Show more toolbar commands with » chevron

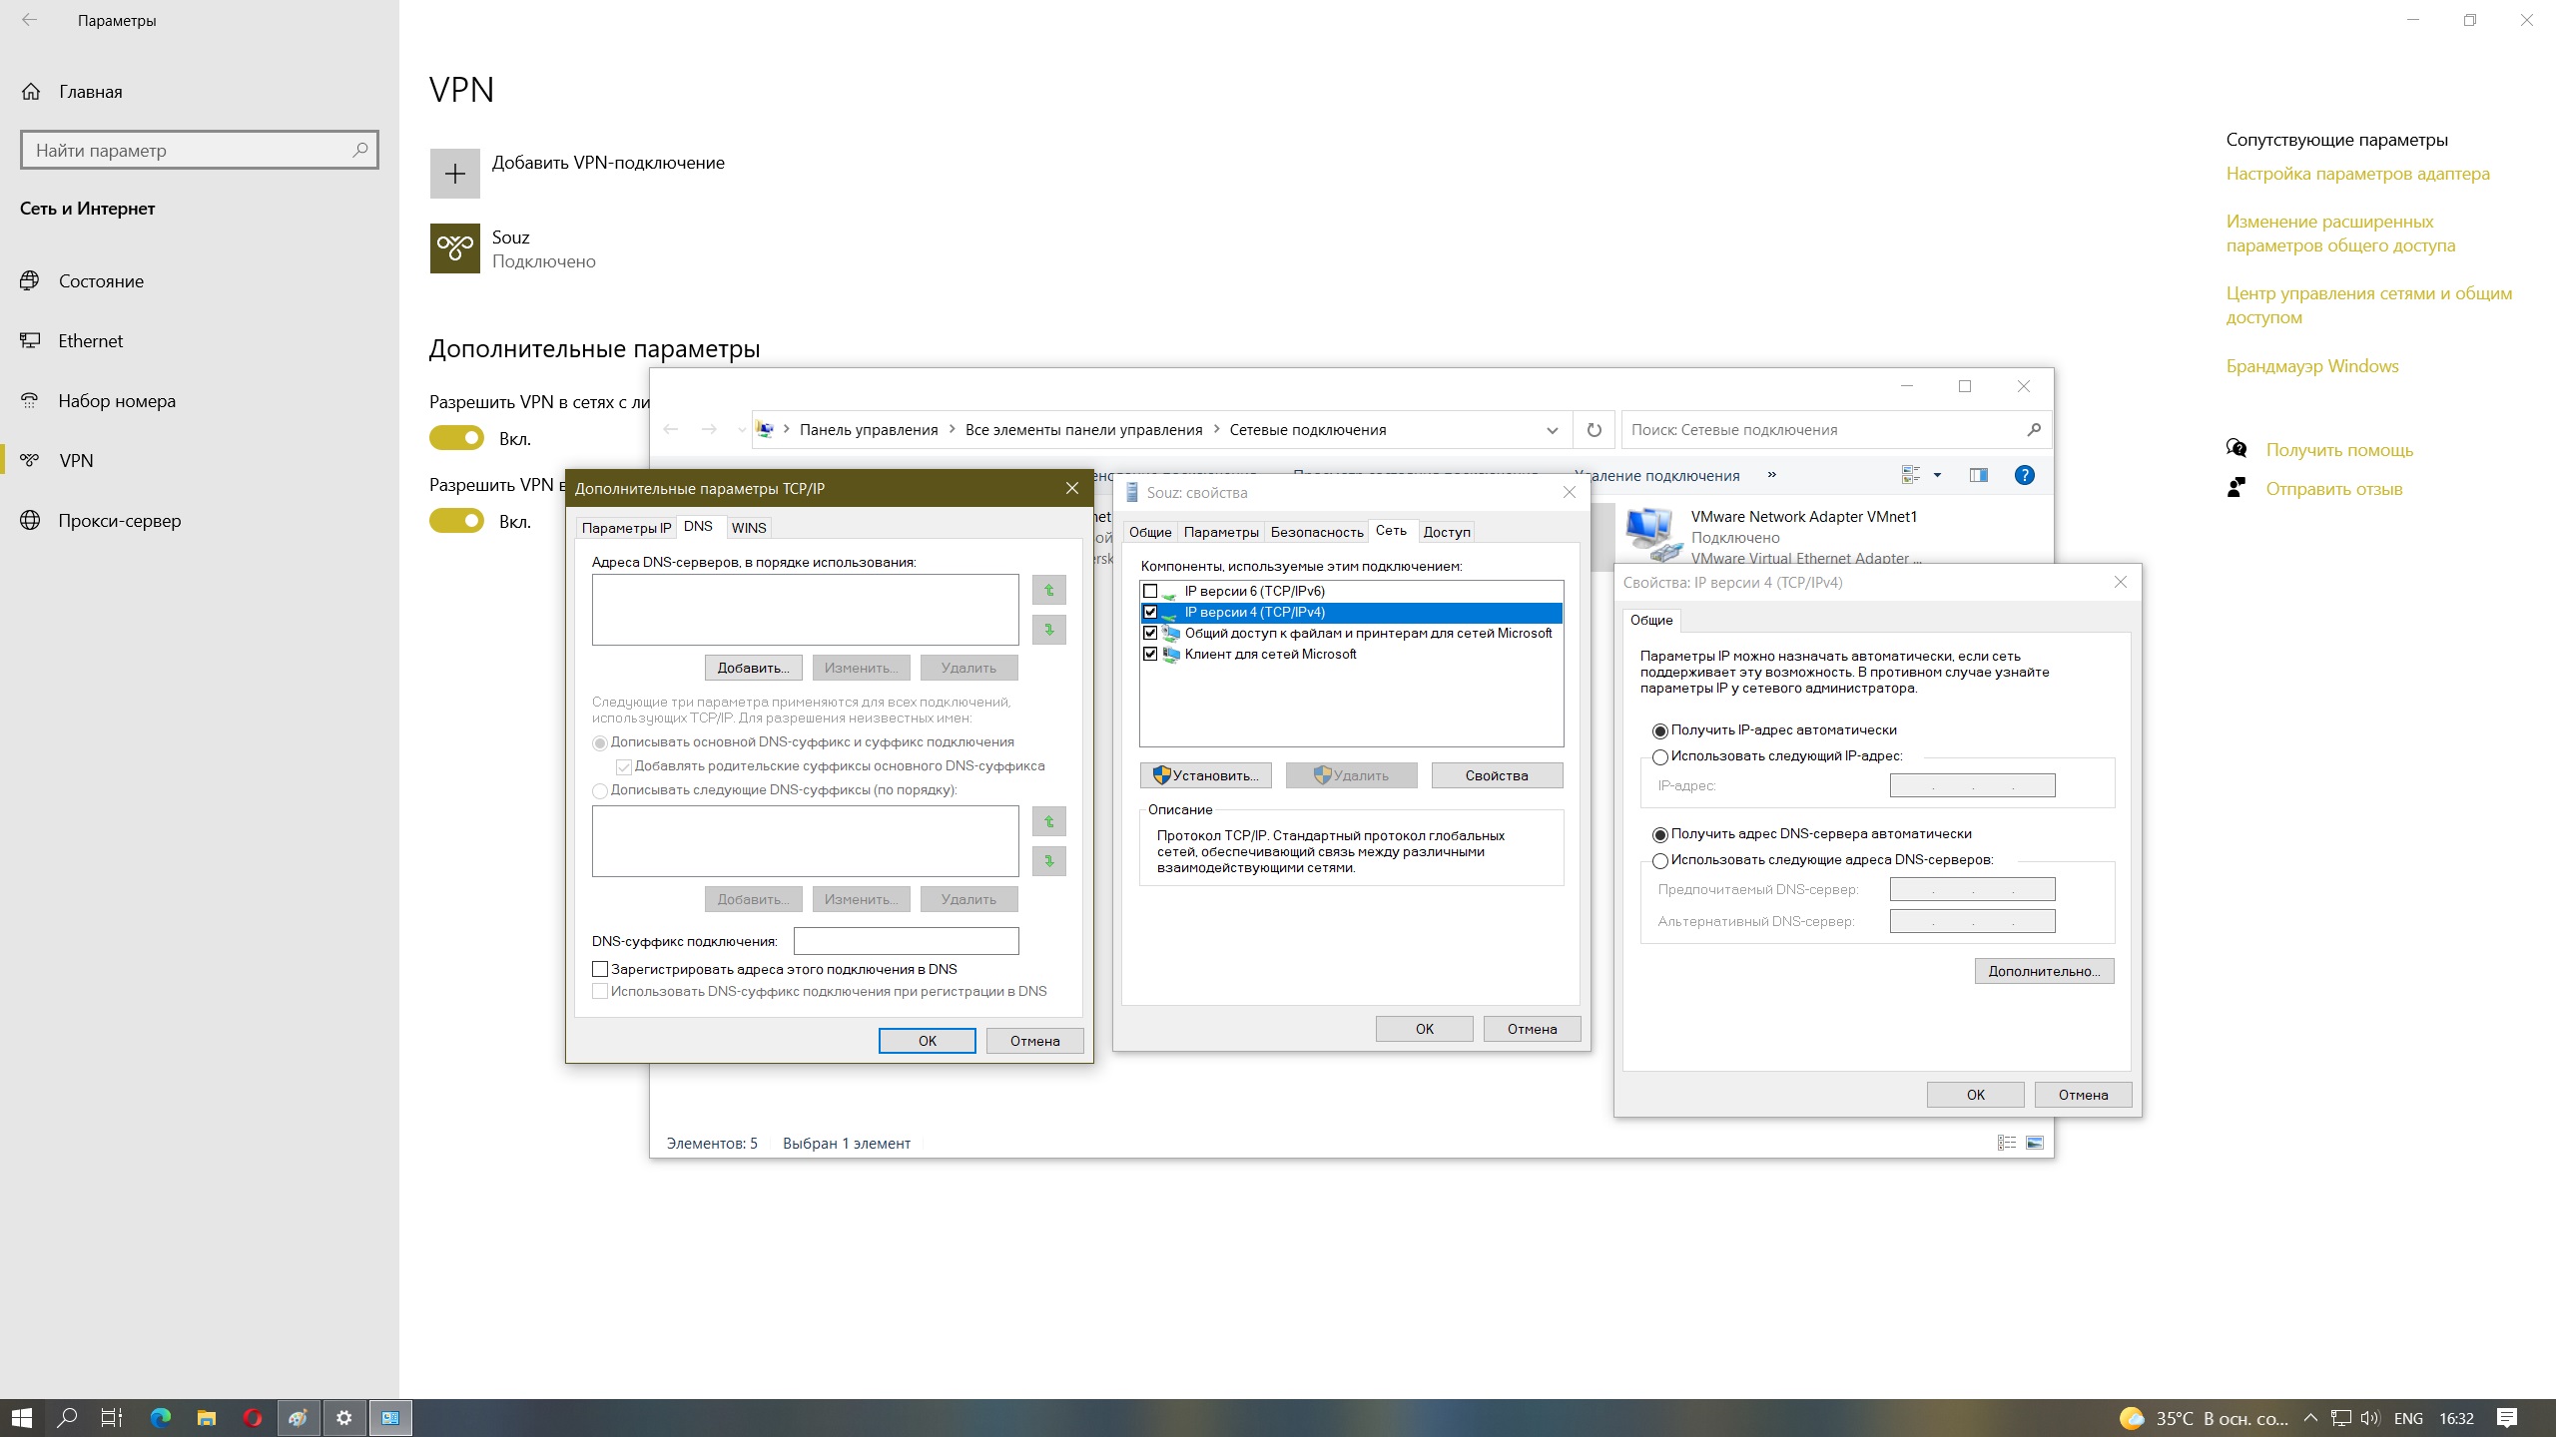[x=1772, y=475]
